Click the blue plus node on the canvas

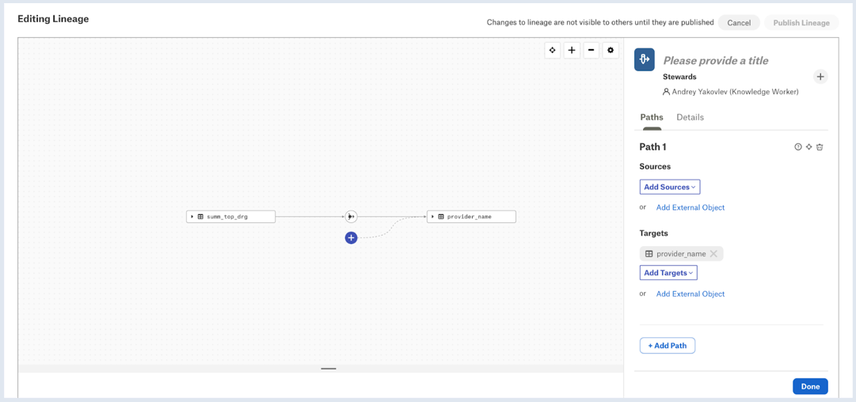351,238
